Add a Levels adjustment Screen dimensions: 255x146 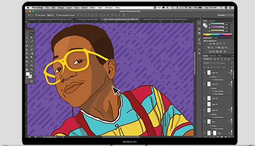(214, 44)
